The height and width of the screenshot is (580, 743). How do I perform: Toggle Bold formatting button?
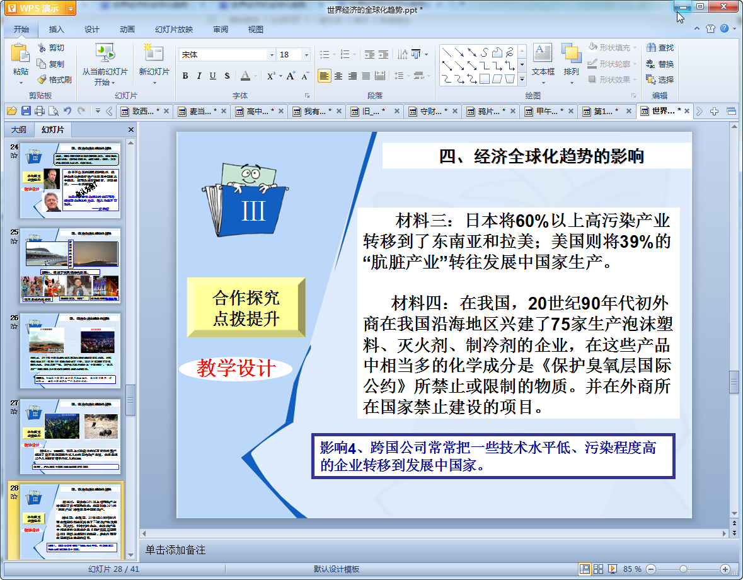click(x=185, y=76)
